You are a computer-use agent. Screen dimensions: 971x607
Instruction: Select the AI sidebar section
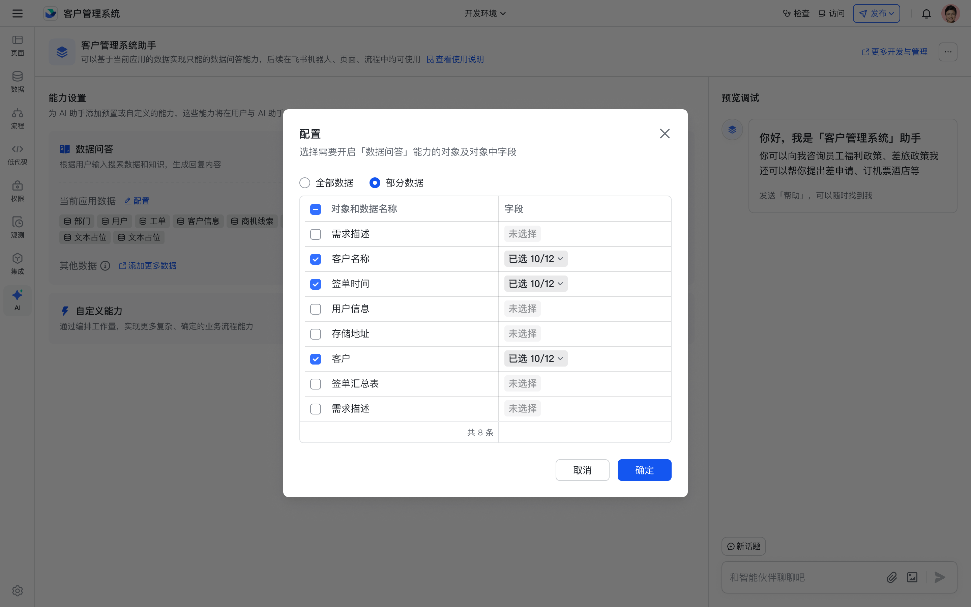pos(17,300)
